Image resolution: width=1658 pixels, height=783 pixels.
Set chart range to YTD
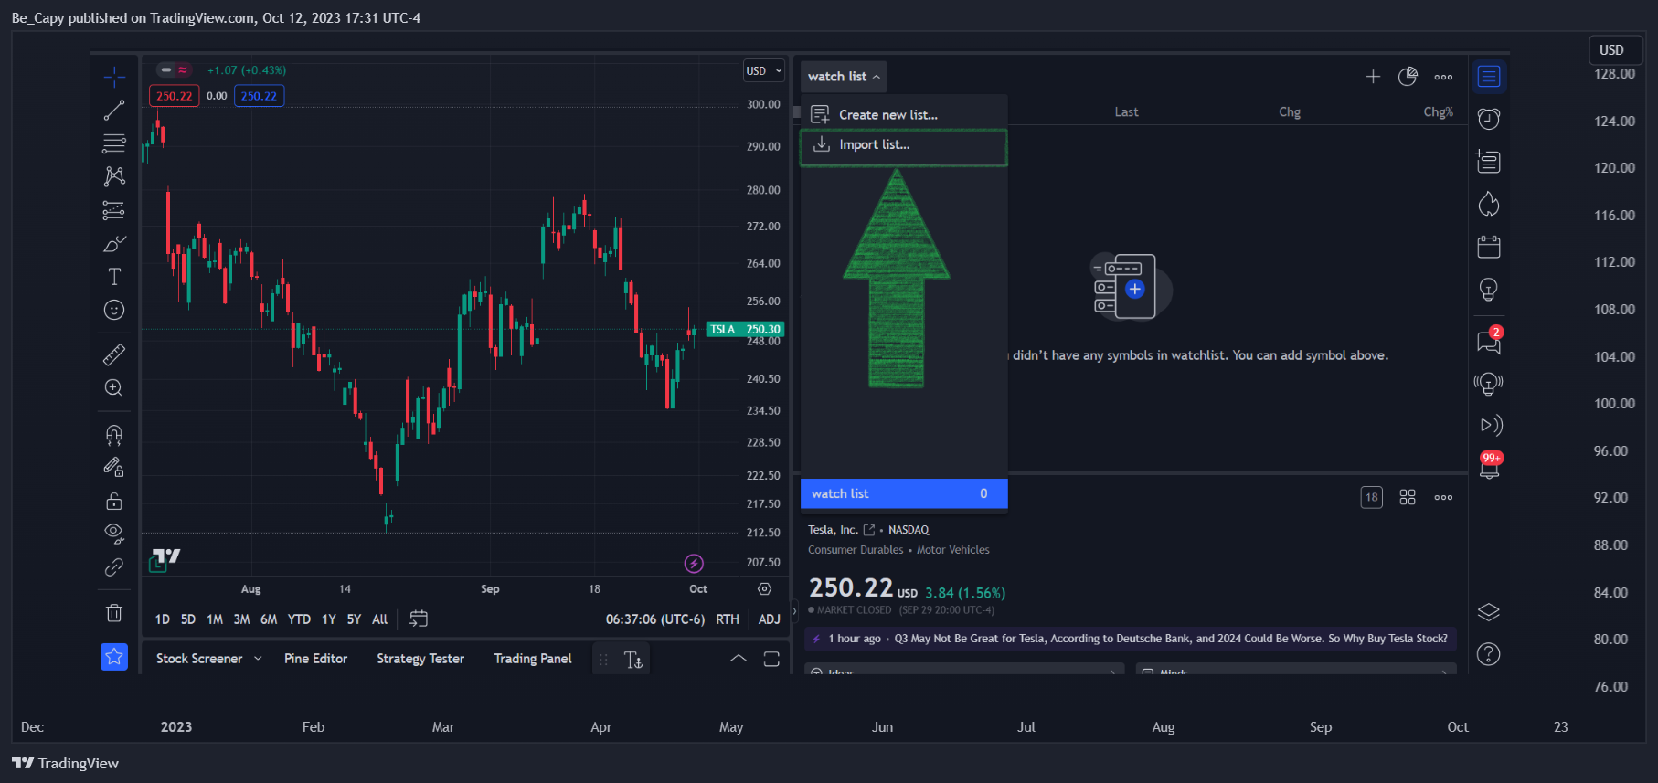[299, 619]
